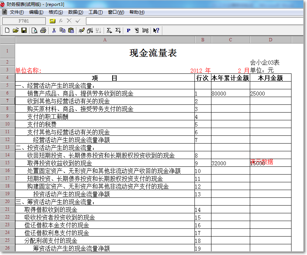Open the 工具(T) menu
Screen dimensions: 307x255
click(x=96, y=12)
